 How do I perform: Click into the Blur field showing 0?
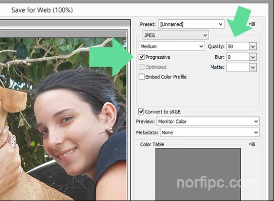(238, 57)
